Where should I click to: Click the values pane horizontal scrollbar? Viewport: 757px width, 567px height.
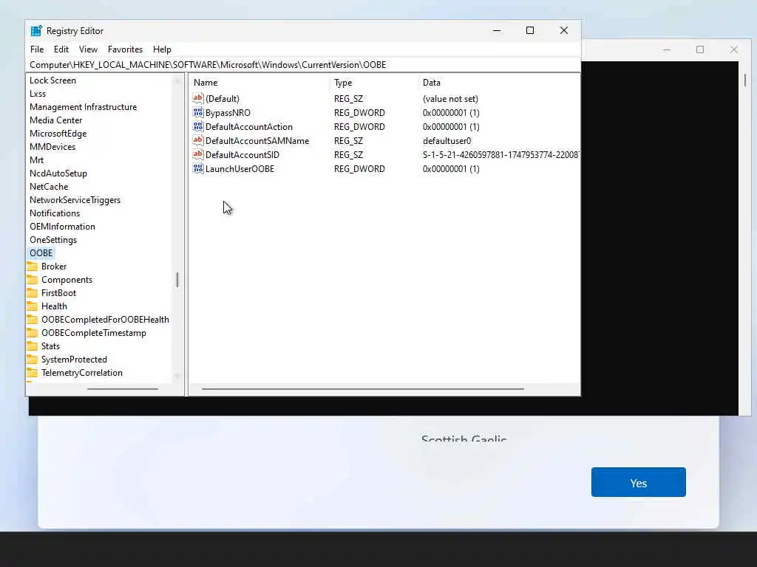coord(362,388)
